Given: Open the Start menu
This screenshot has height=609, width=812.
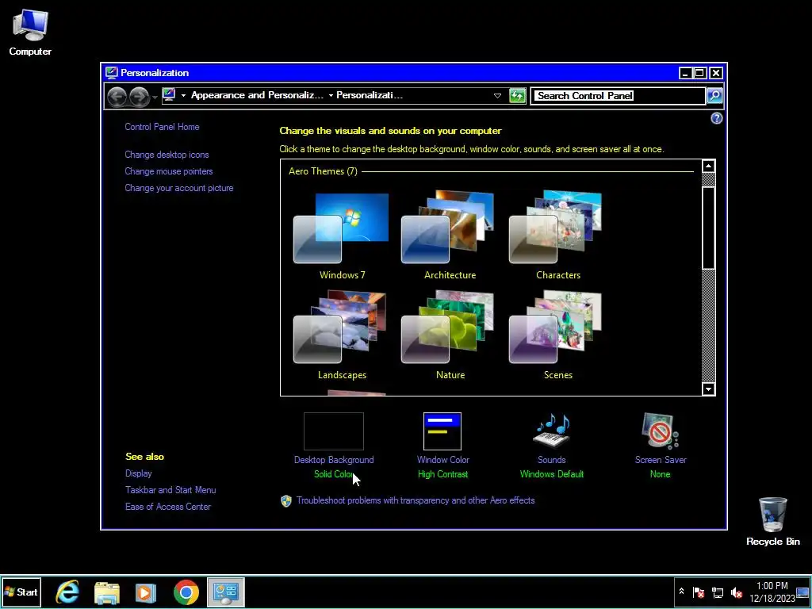Looking at the screenshot, I should point(21,592).
